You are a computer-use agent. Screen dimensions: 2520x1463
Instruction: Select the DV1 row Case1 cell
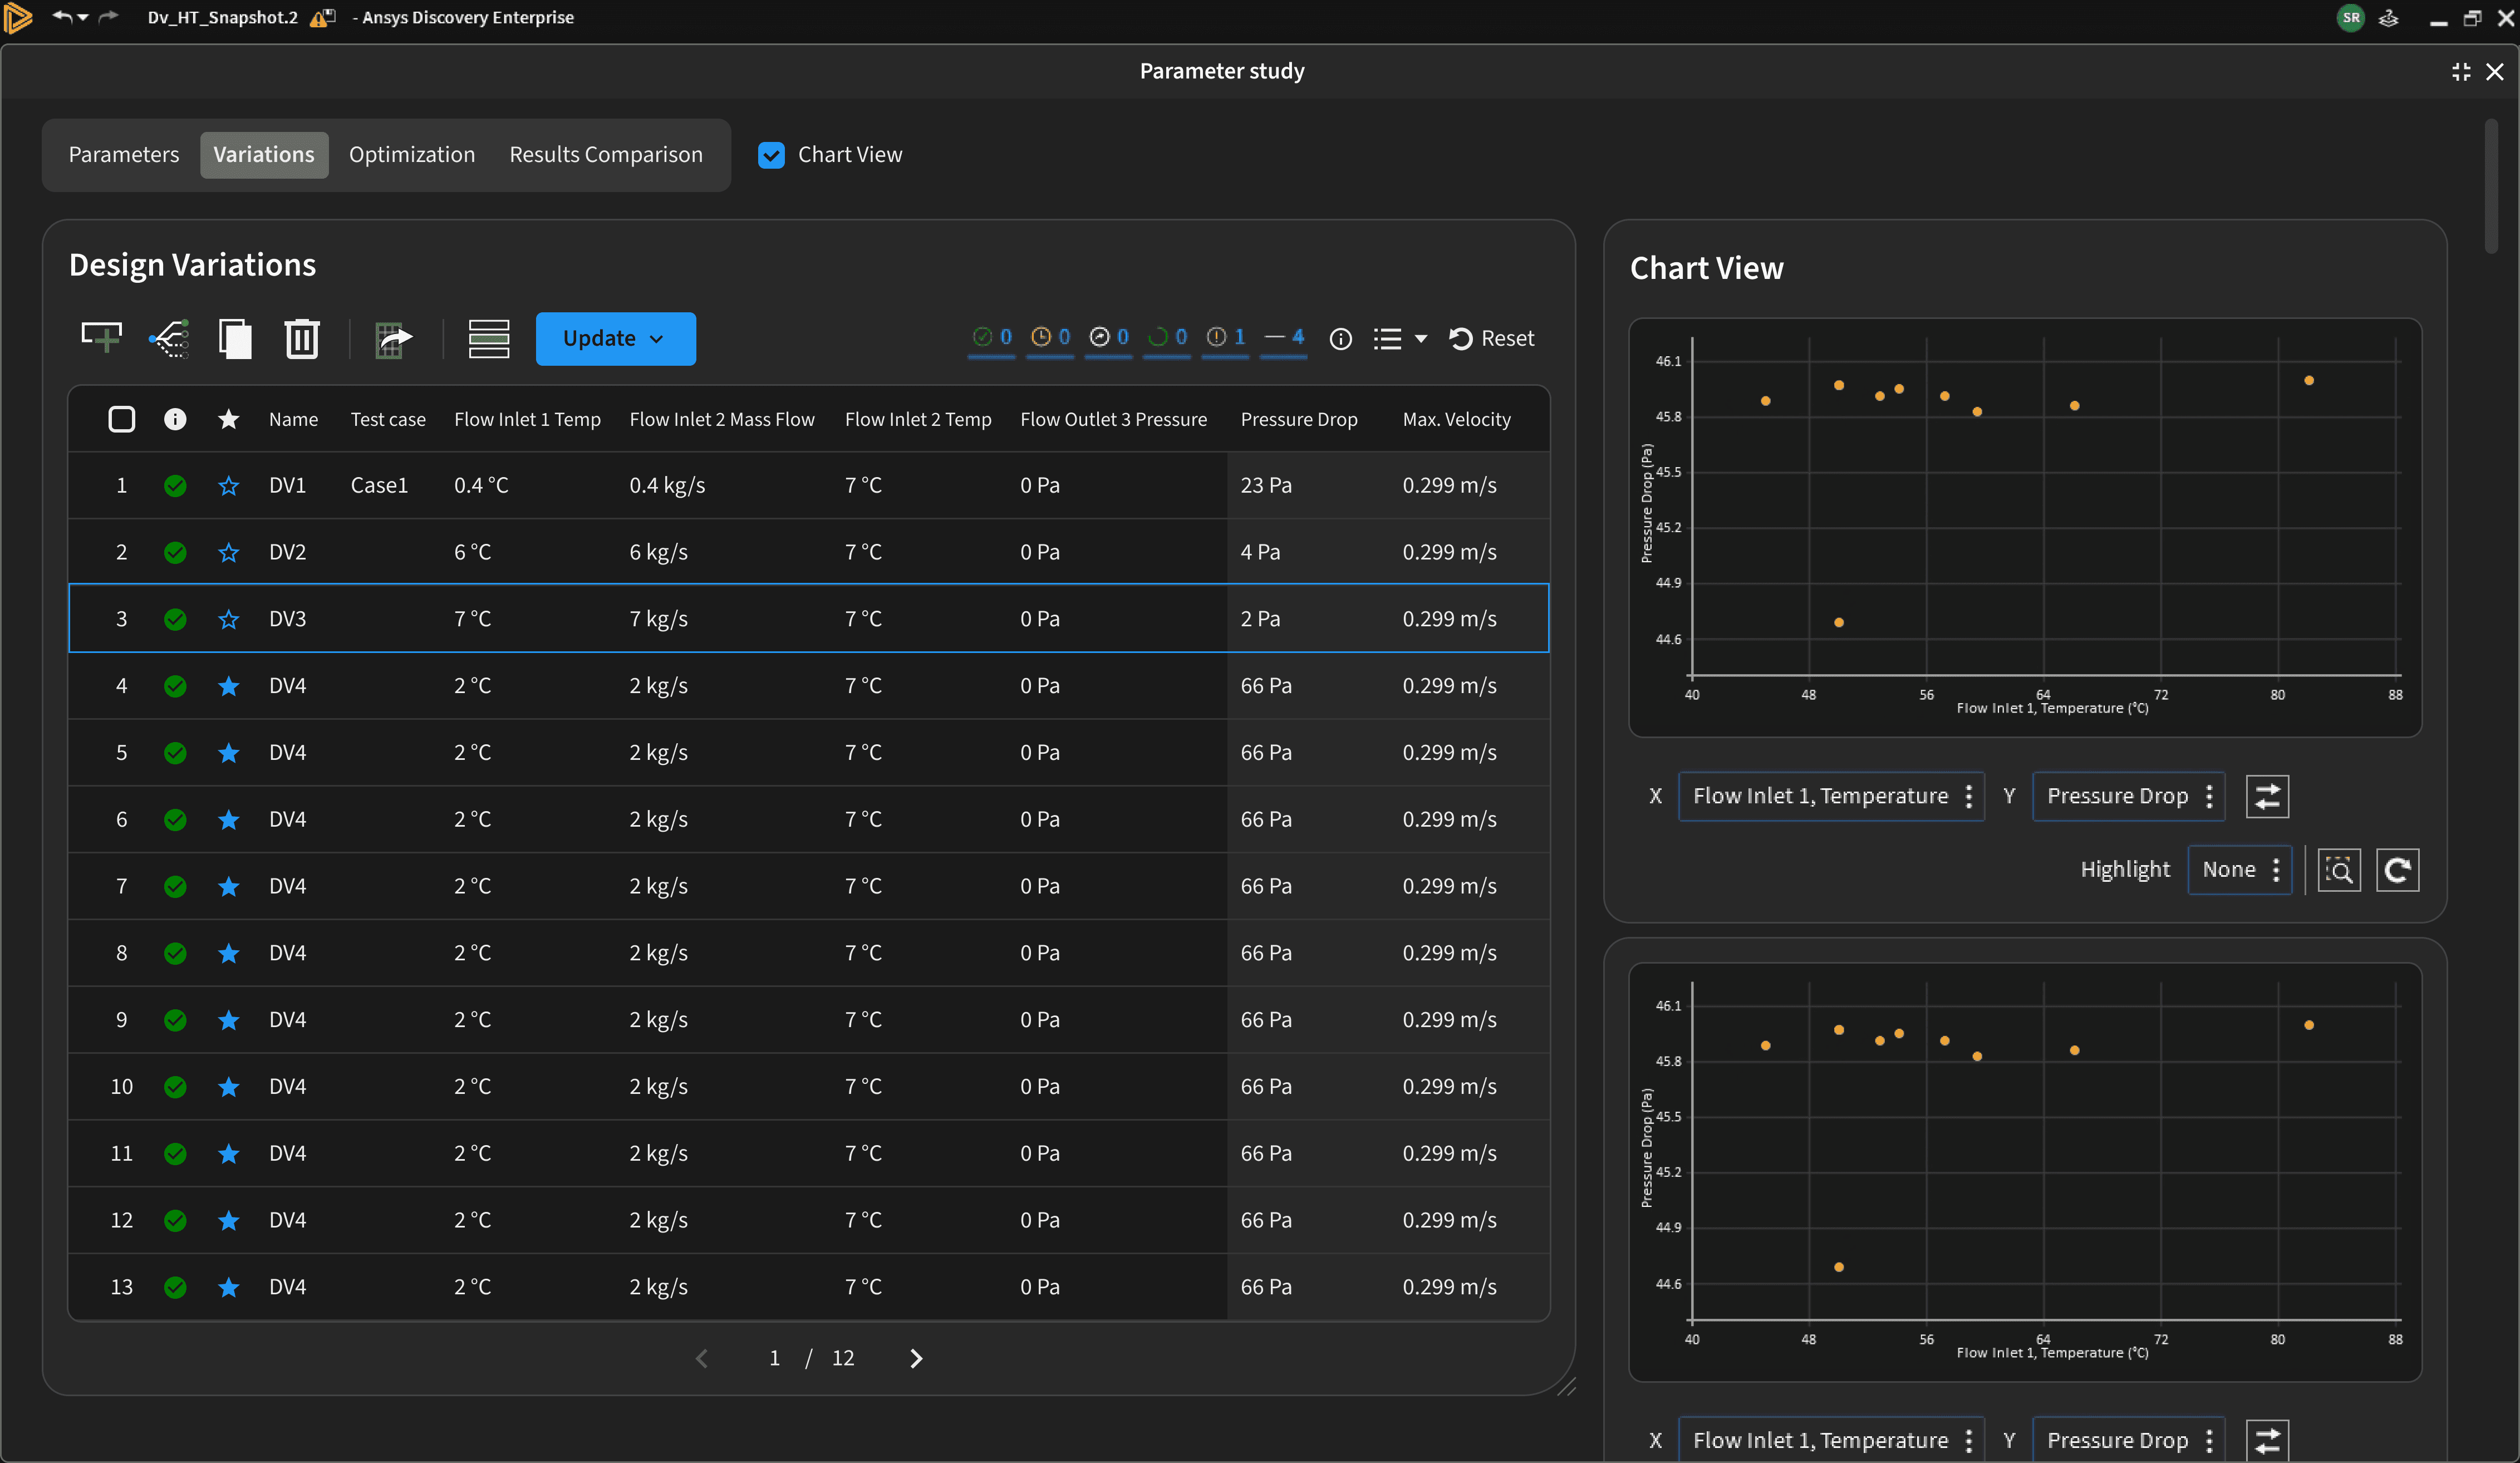tap(379, 485)
